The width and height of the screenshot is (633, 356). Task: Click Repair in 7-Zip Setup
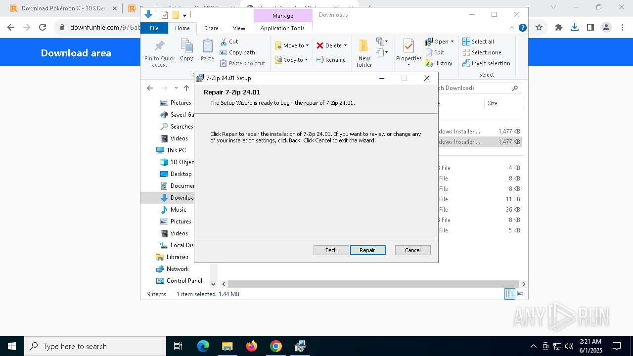coord(367,250)
